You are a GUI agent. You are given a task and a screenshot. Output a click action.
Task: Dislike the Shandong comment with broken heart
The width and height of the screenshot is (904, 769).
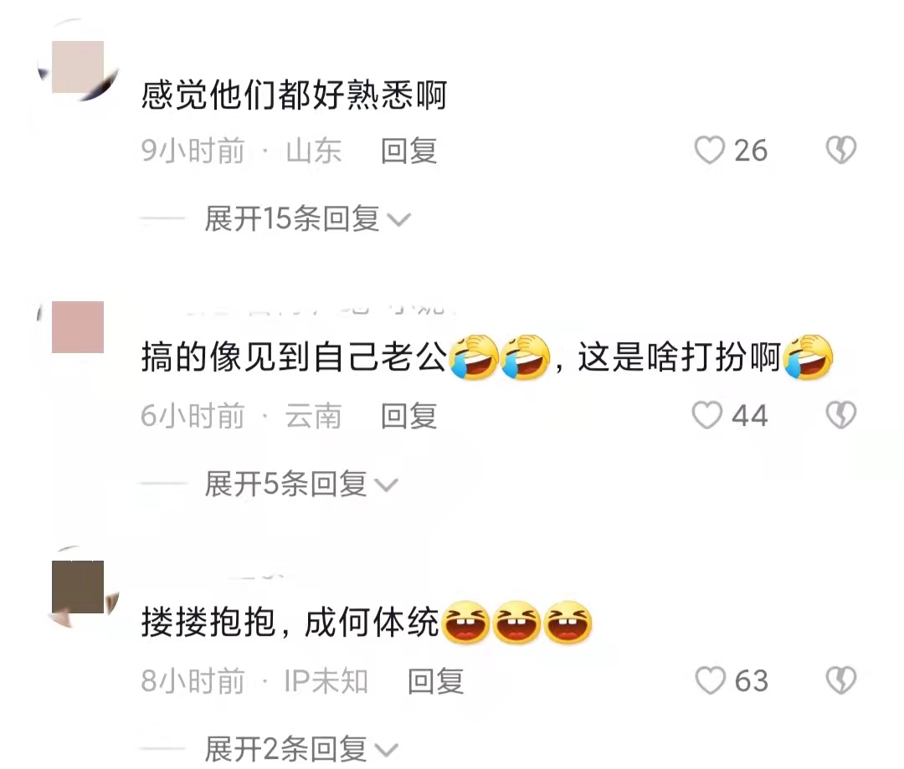coord(841,151)
